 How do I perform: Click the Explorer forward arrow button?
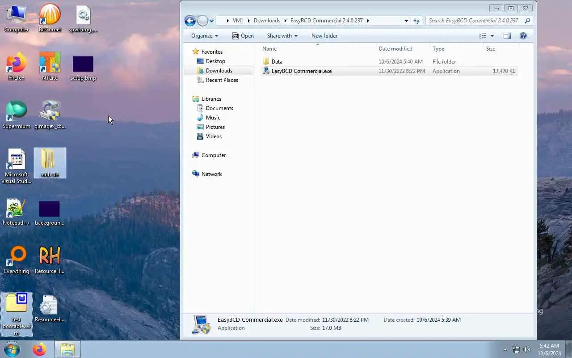pyautogui.click(x=203, y=21)
